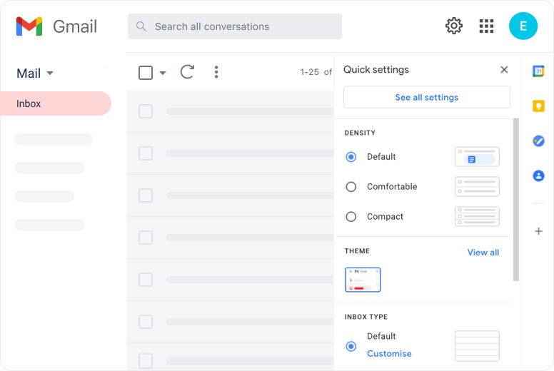
Task: Click the Search all conversations field
Action: [236, 26]
